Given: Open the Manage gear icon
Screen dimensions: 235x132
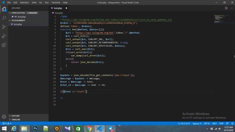Looking at the screenshot, I should tap(4, 117).
